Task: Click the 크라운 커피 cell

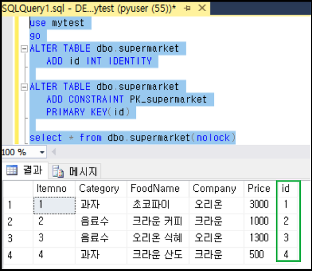Action: pos(158,222)
